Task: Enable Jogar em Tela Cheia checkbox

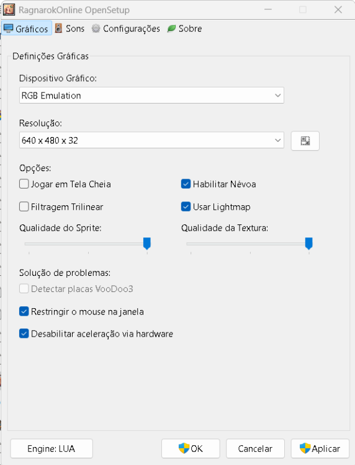Action: [x=24, y=184]
